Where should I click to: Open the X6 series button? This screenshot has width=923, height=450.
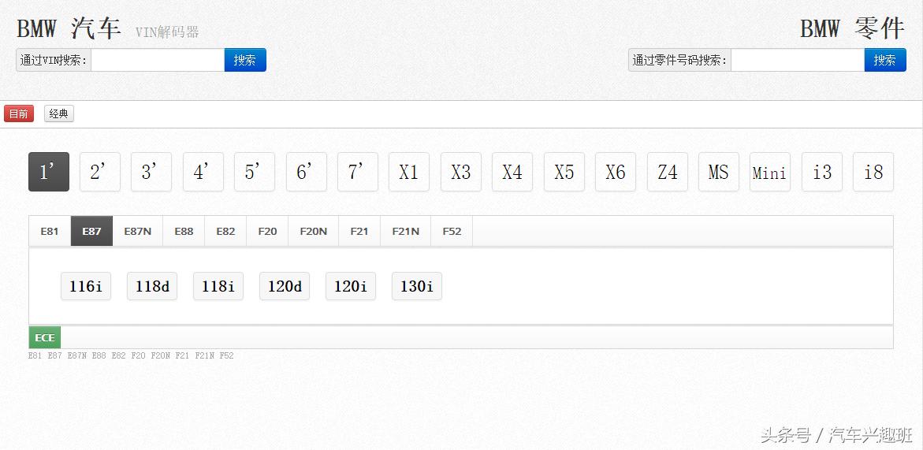click(x=616, y=172)
